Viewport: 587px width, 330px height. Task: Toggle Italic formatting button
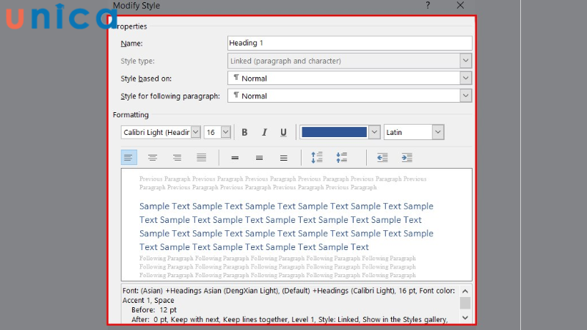coord(264,133)
